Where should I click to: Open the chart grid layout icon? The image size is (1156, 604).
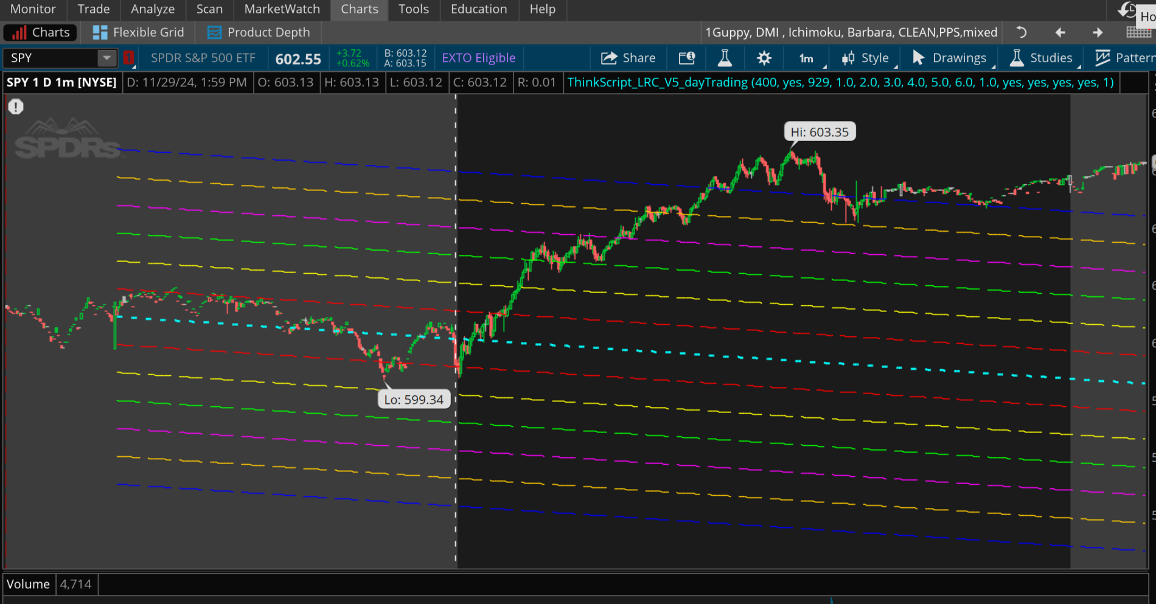pos(1138,32)
